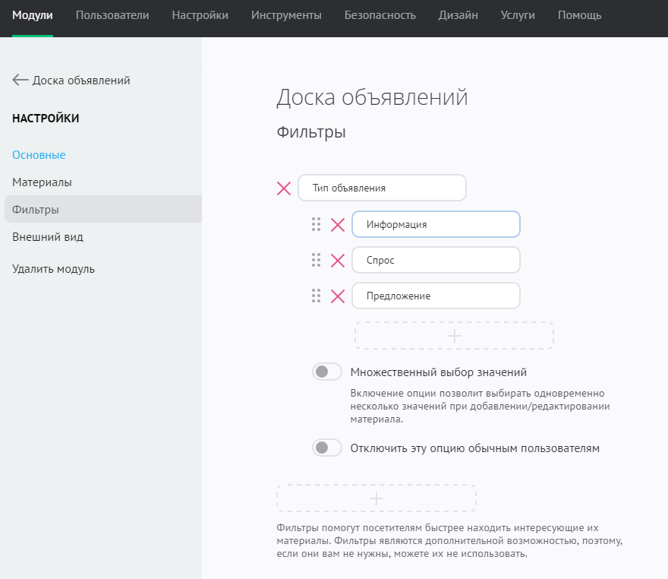Screen dimensions: 668x579
Task: Click the "Спрос" value input field
Action: 436,261
